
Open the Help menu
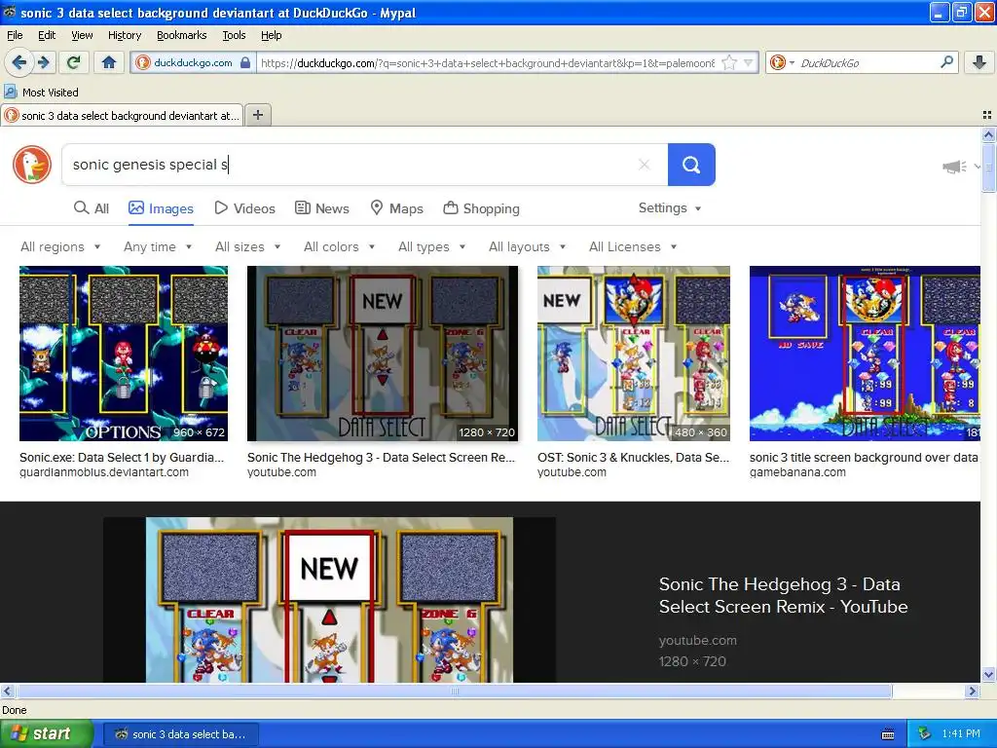[271, 35]
